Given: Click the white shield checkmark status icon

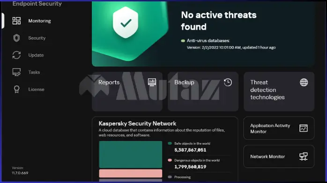Looking at the screenshot, I should click(x=126, y=22).
